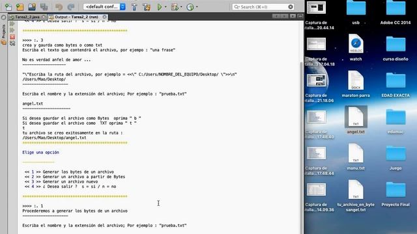Click the Re-run output icon
Image resolution: width=417 pixels, height=234 pixels.
click(12, 24)
